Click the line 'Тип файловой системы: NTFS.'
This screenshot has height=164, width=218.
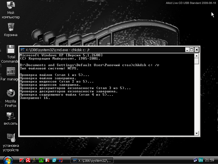(49, 68)
